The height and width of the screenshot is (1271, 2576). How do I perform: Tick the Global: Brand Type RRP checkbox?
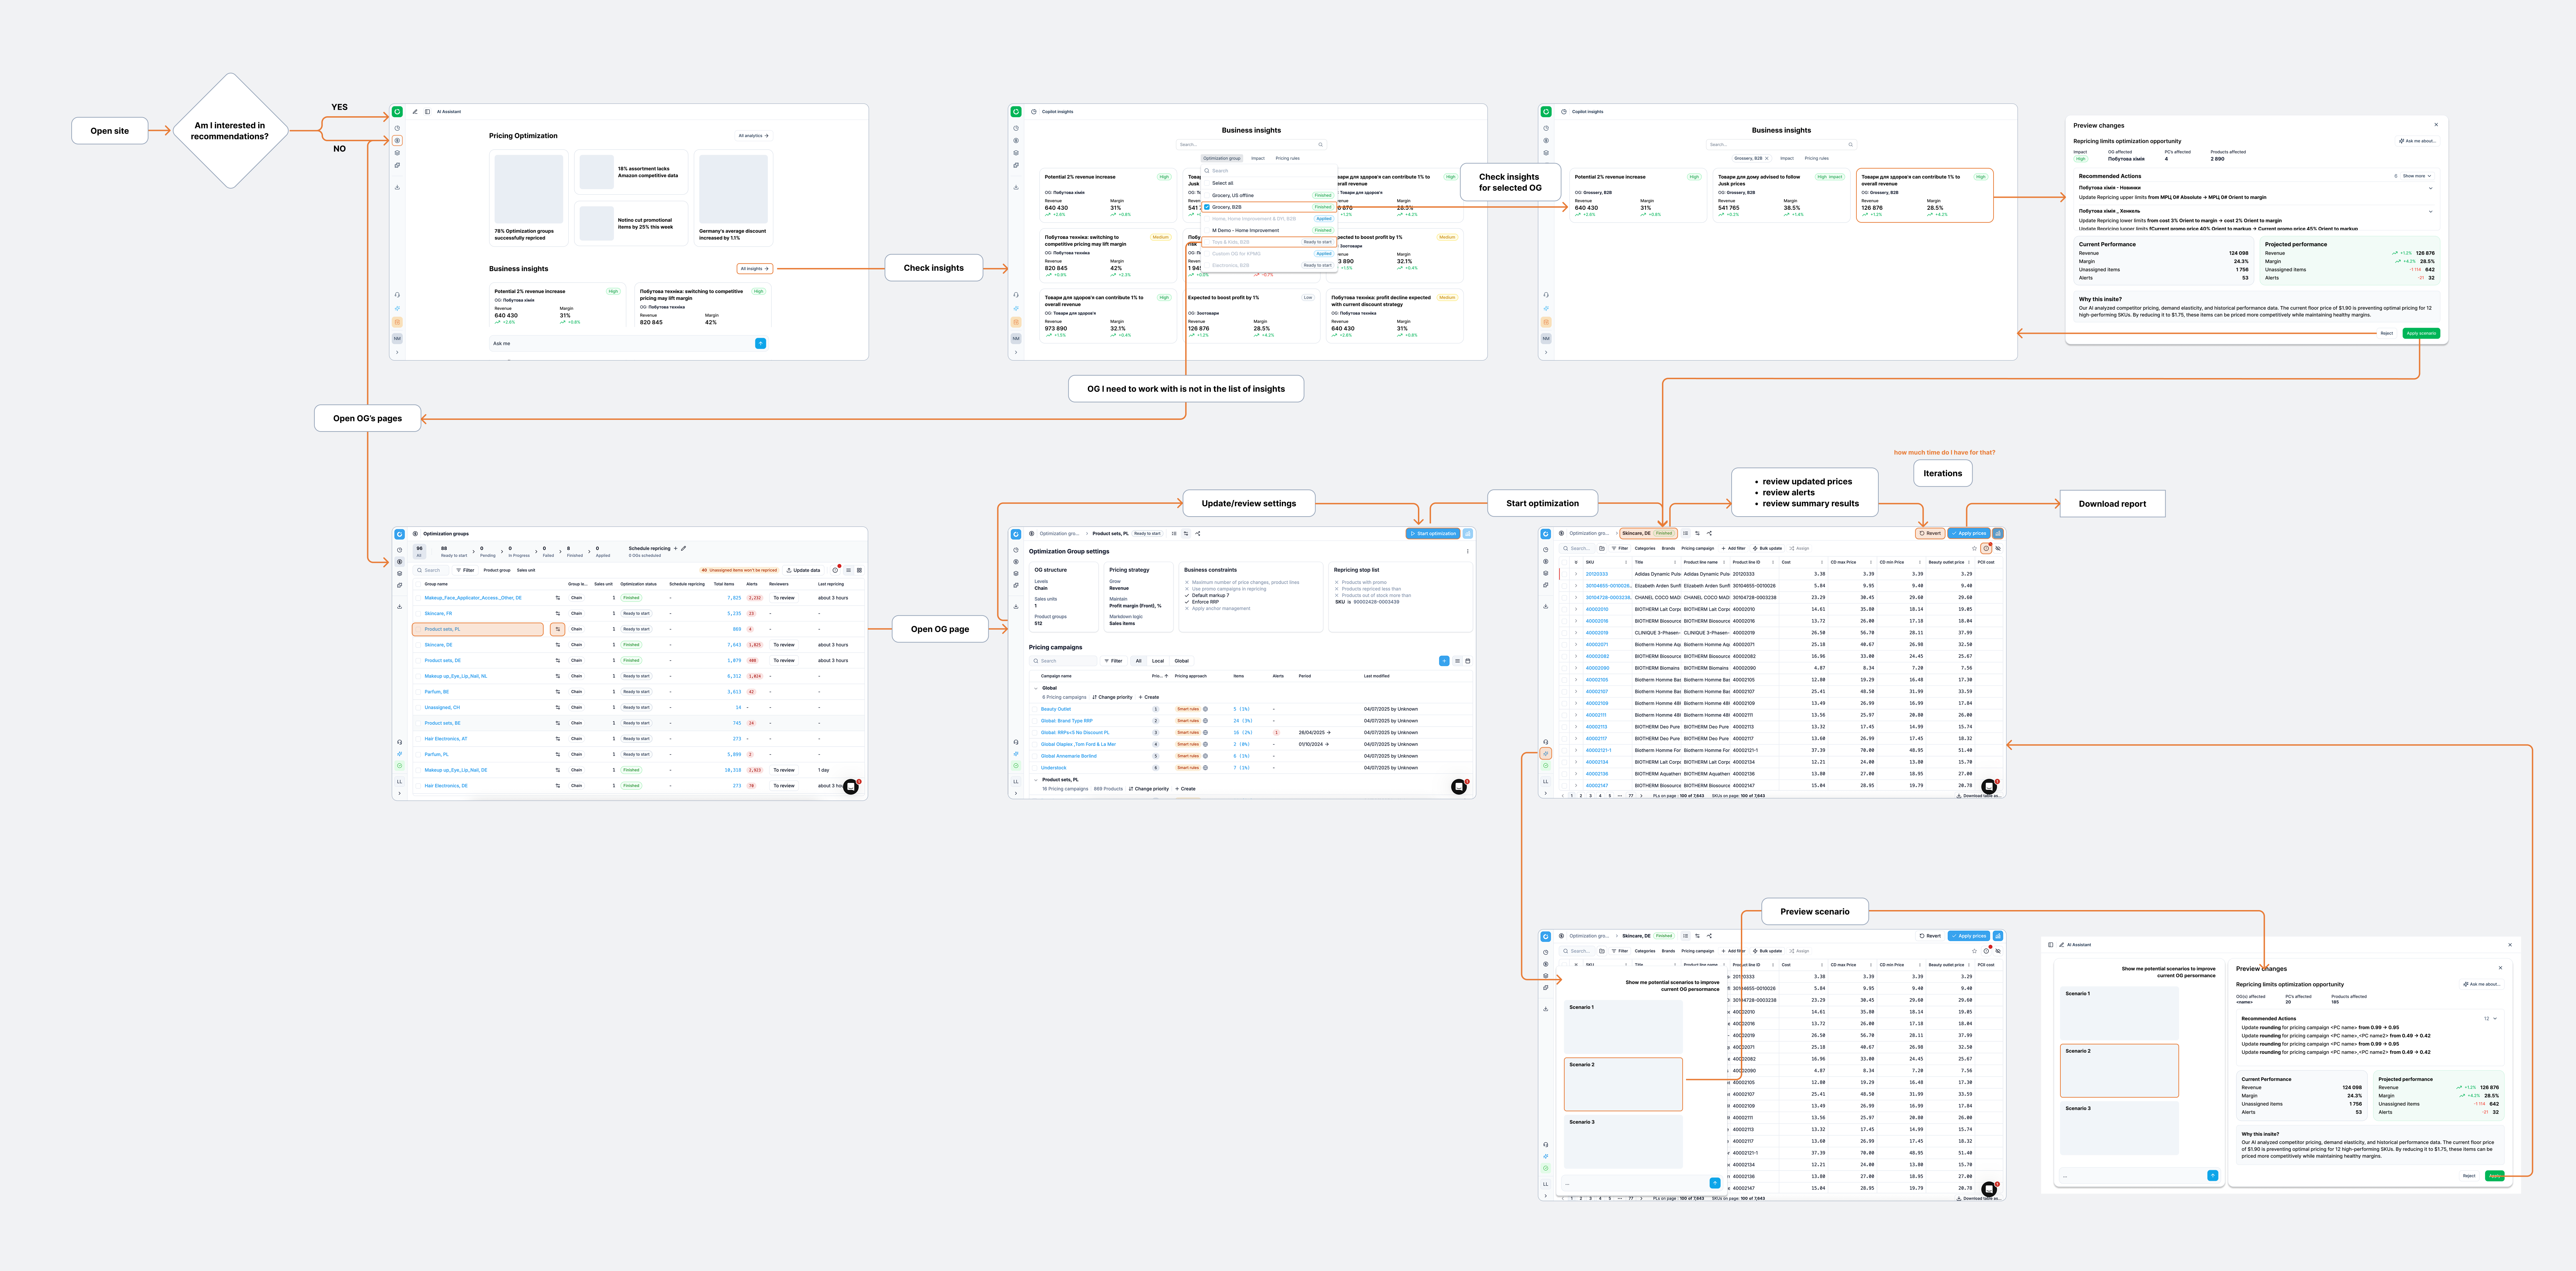pyautogui.click(x=1035, y=721)
